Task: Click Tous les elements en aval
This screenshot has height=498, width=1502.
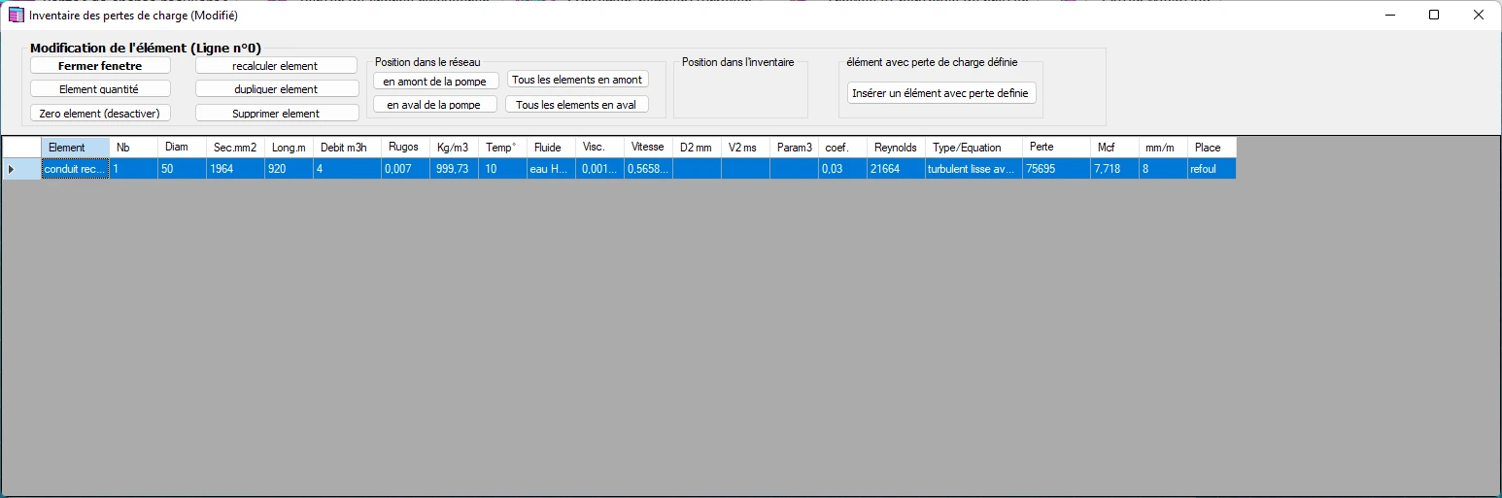Action: [x=576, y=104]
